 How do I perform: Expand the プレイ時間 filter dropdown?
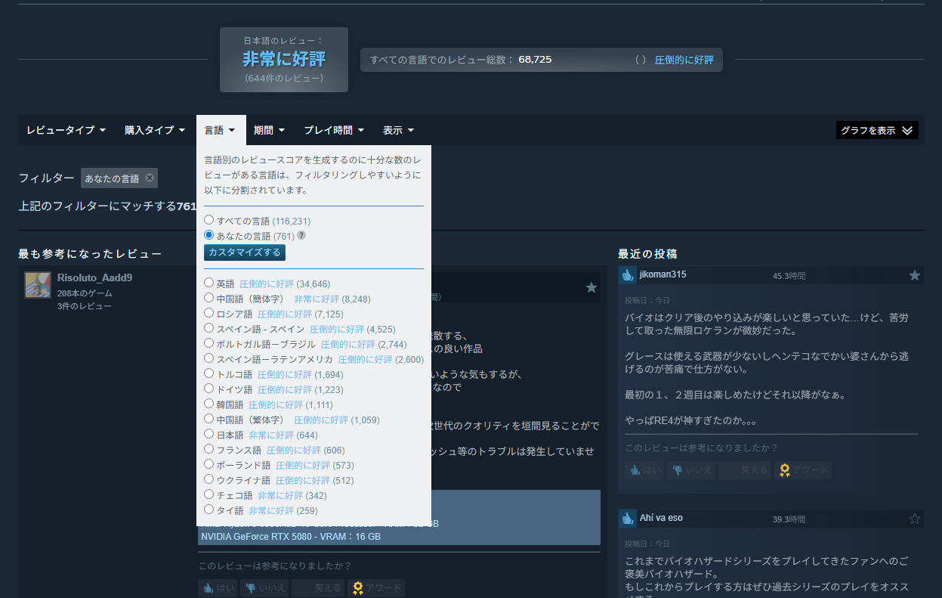tap(334, 130)
